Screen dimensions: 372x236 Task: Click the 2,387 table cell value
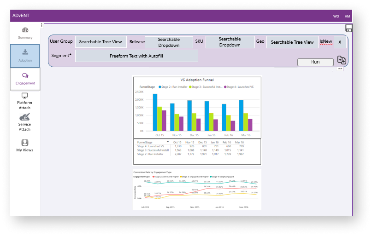click(x=178, y=154)
